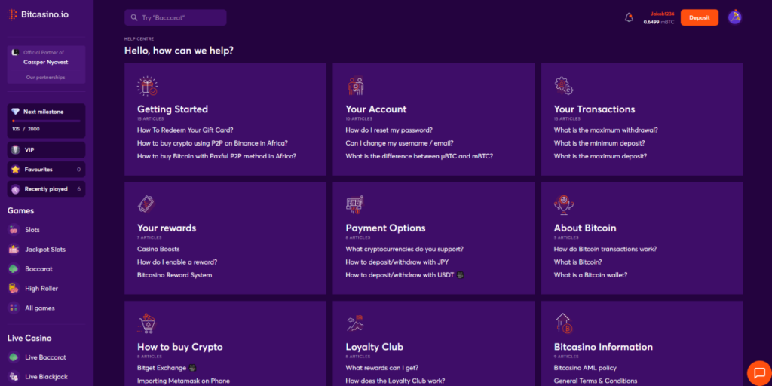Click the Getting Started gift icon
The height and width of the screenshot is (386, 772).
coord(147,86)
